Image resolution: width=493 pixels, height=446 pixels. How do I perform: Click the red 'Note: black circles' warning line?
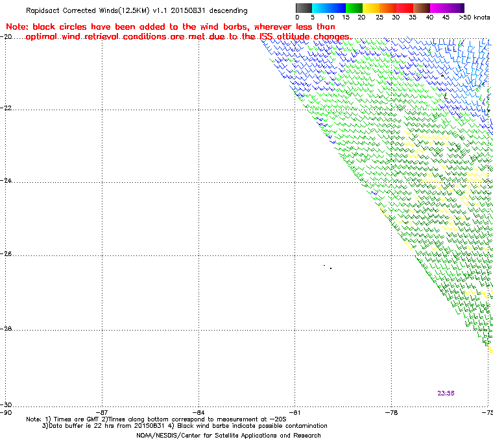(x=171, y=27)
